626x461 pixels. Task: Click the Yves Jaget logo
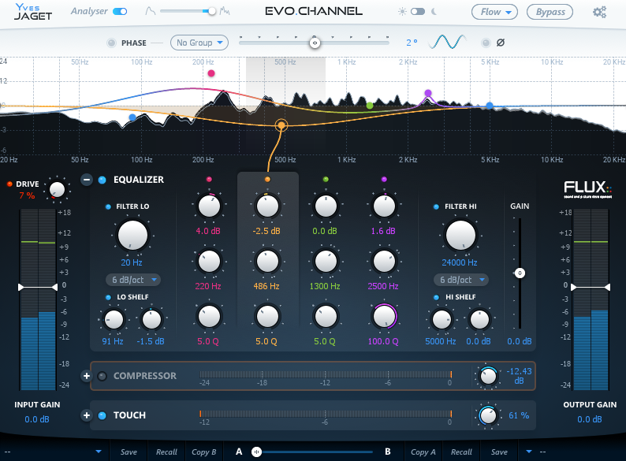click(x=33, y=12)
